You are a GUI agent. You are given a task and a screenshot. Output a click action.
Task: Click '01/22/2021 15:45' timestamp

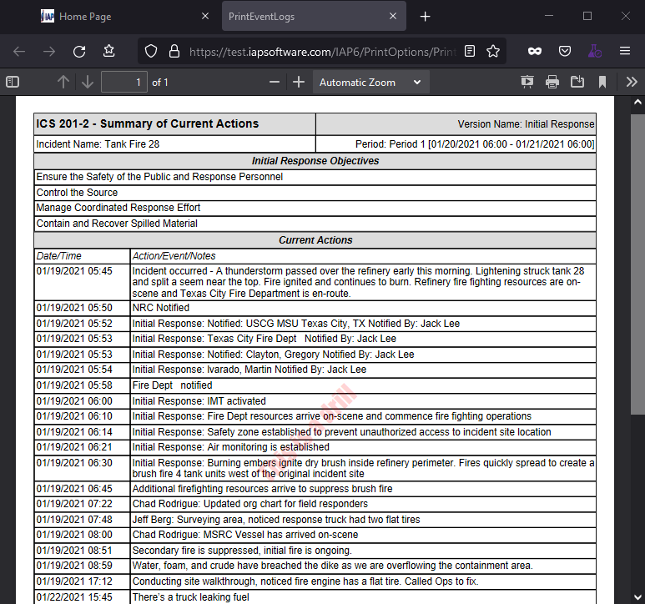click(74, 597)
